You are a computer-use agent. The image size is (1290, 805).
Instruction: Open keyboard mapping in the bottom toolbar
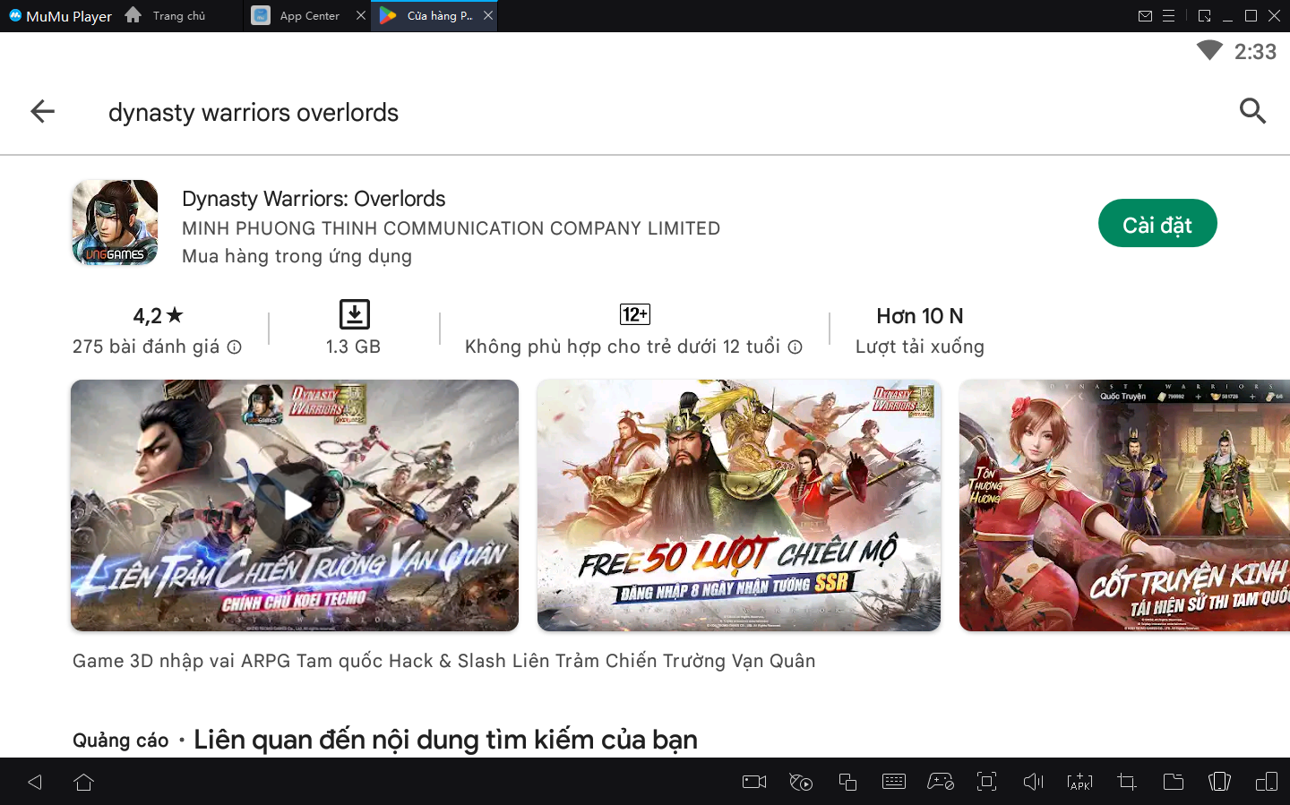coord(894,782)
